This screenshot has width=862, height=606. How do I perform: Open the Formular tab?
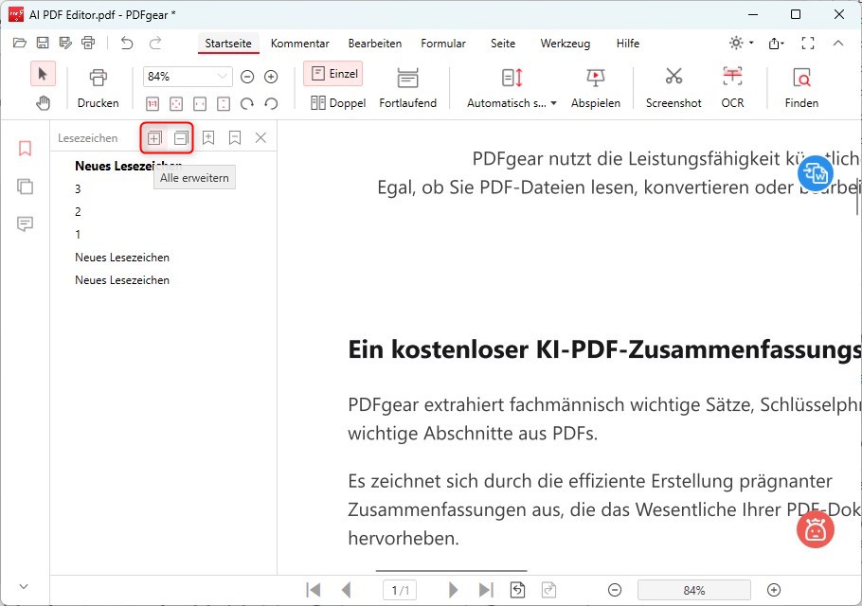tap(443, 44)
